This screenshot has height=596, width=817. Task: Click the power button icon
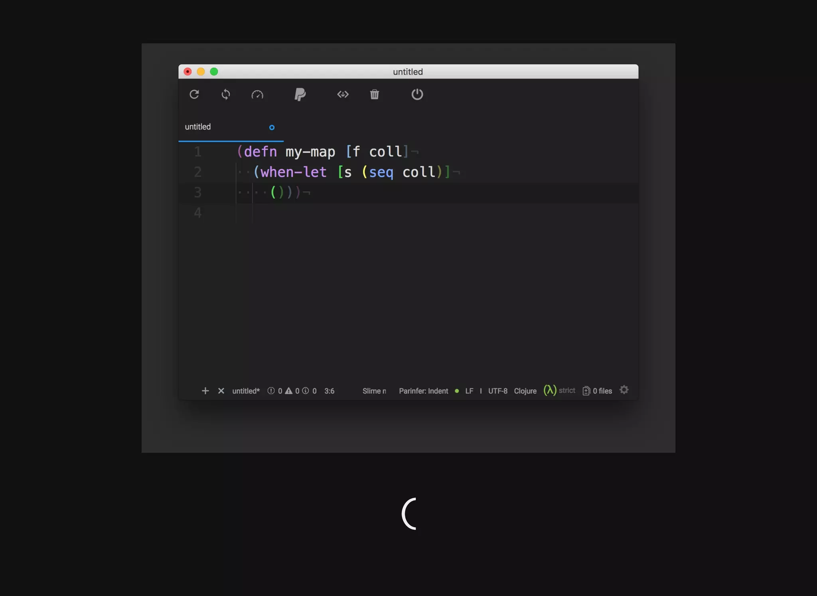417,95
